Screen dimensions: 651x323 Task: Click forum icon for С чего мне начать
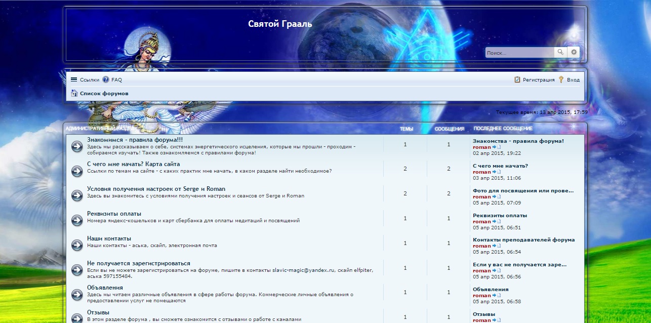point(77,171)
